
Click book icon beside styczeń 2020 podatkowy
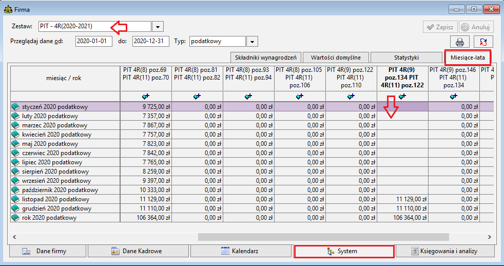(x=15, y=107)
